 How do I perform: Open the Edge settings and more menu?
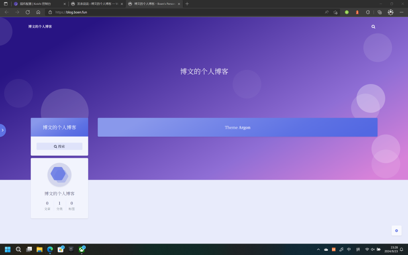coord(401,12)
